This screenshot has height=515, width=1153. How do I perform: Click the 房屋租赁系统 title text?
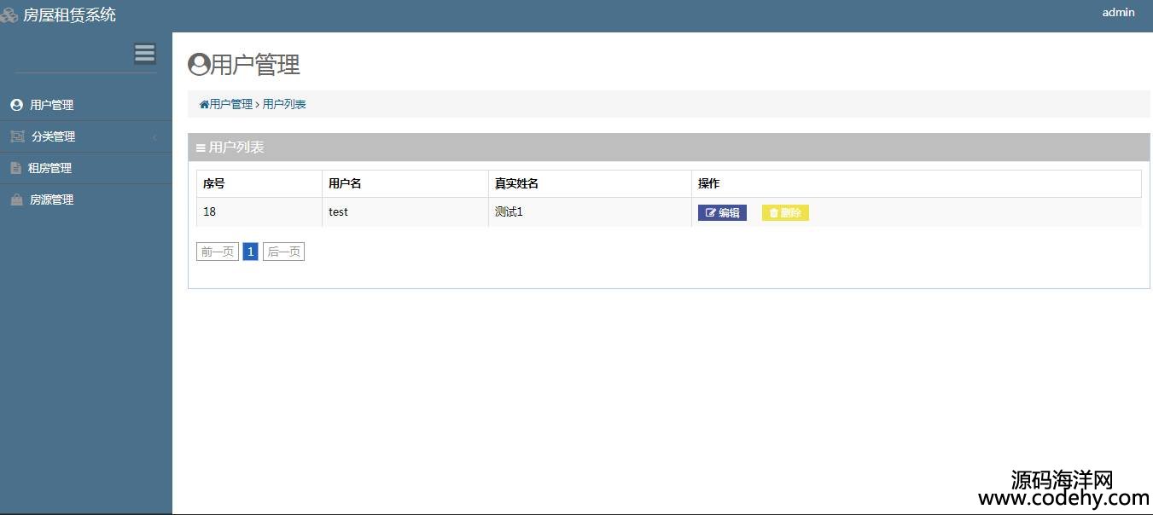pyautogui.click(x=70, y=14)
